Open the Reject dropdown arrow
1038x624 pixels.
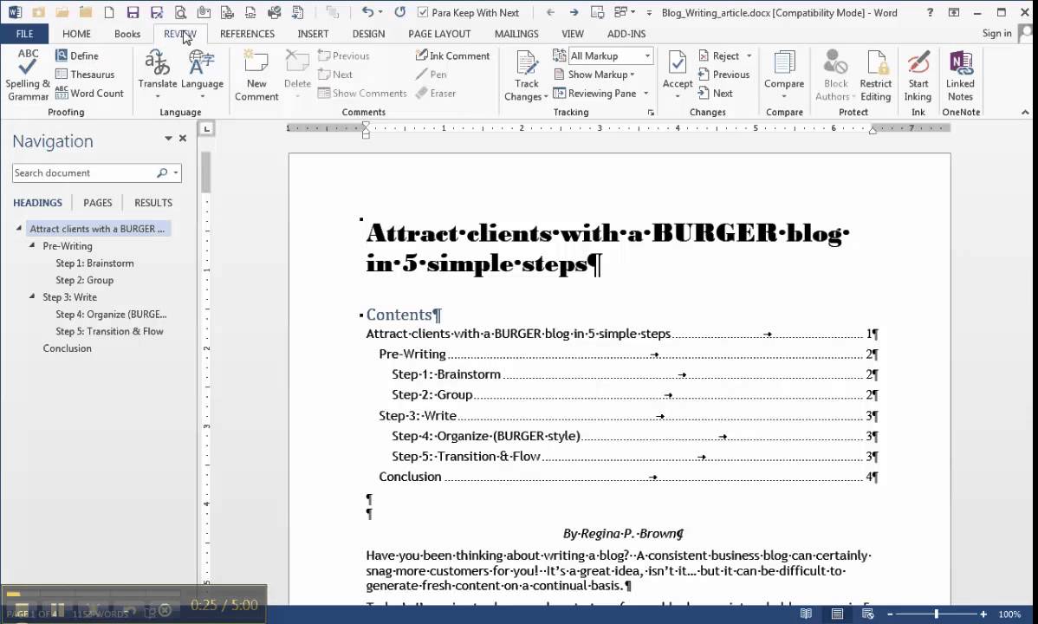pyautogui.click(x=749, y=55)
